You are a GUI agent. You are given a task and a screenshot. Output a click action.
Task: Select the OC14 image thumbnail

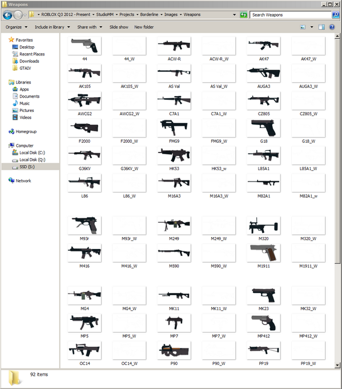pos(85,350)
